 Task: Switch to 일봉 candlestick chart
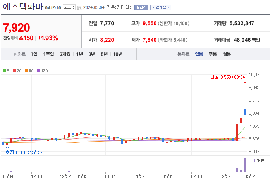[x=199, y=54]
